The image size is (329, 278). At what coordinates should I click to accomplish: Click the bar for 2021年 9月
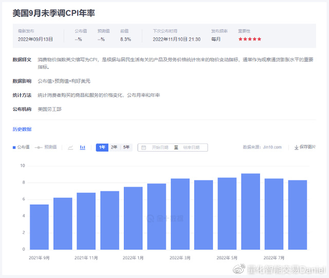[39, 227]
